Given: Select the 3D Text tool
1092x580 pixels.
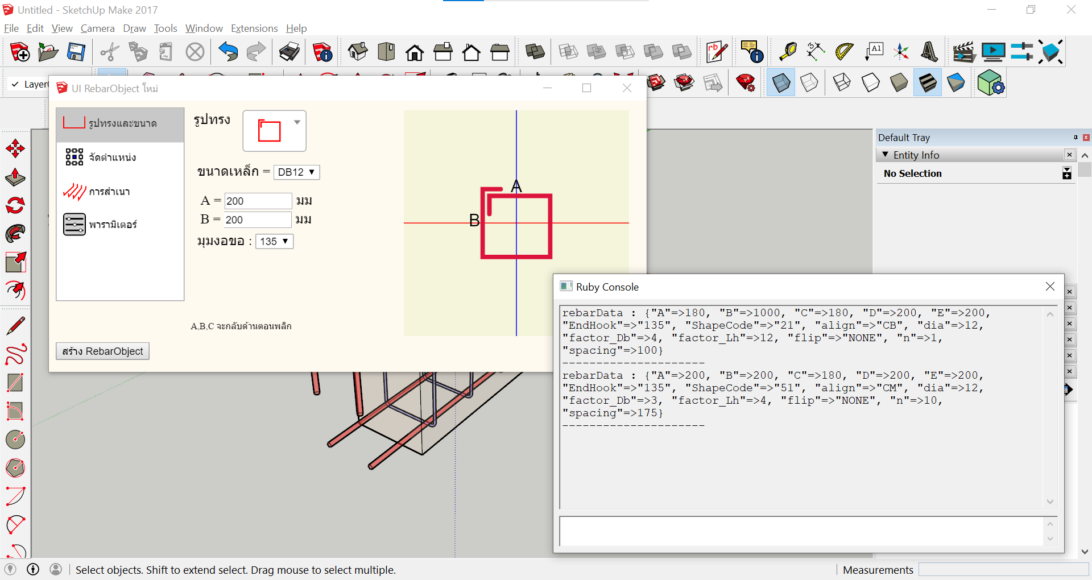Looking at the screenshot, I should tap(929, 52).
